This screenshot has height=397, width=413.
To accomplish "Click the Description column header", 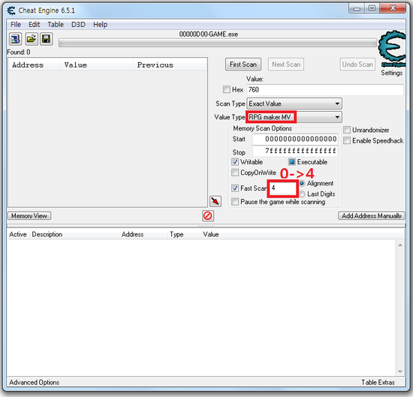I will point(74,234).
